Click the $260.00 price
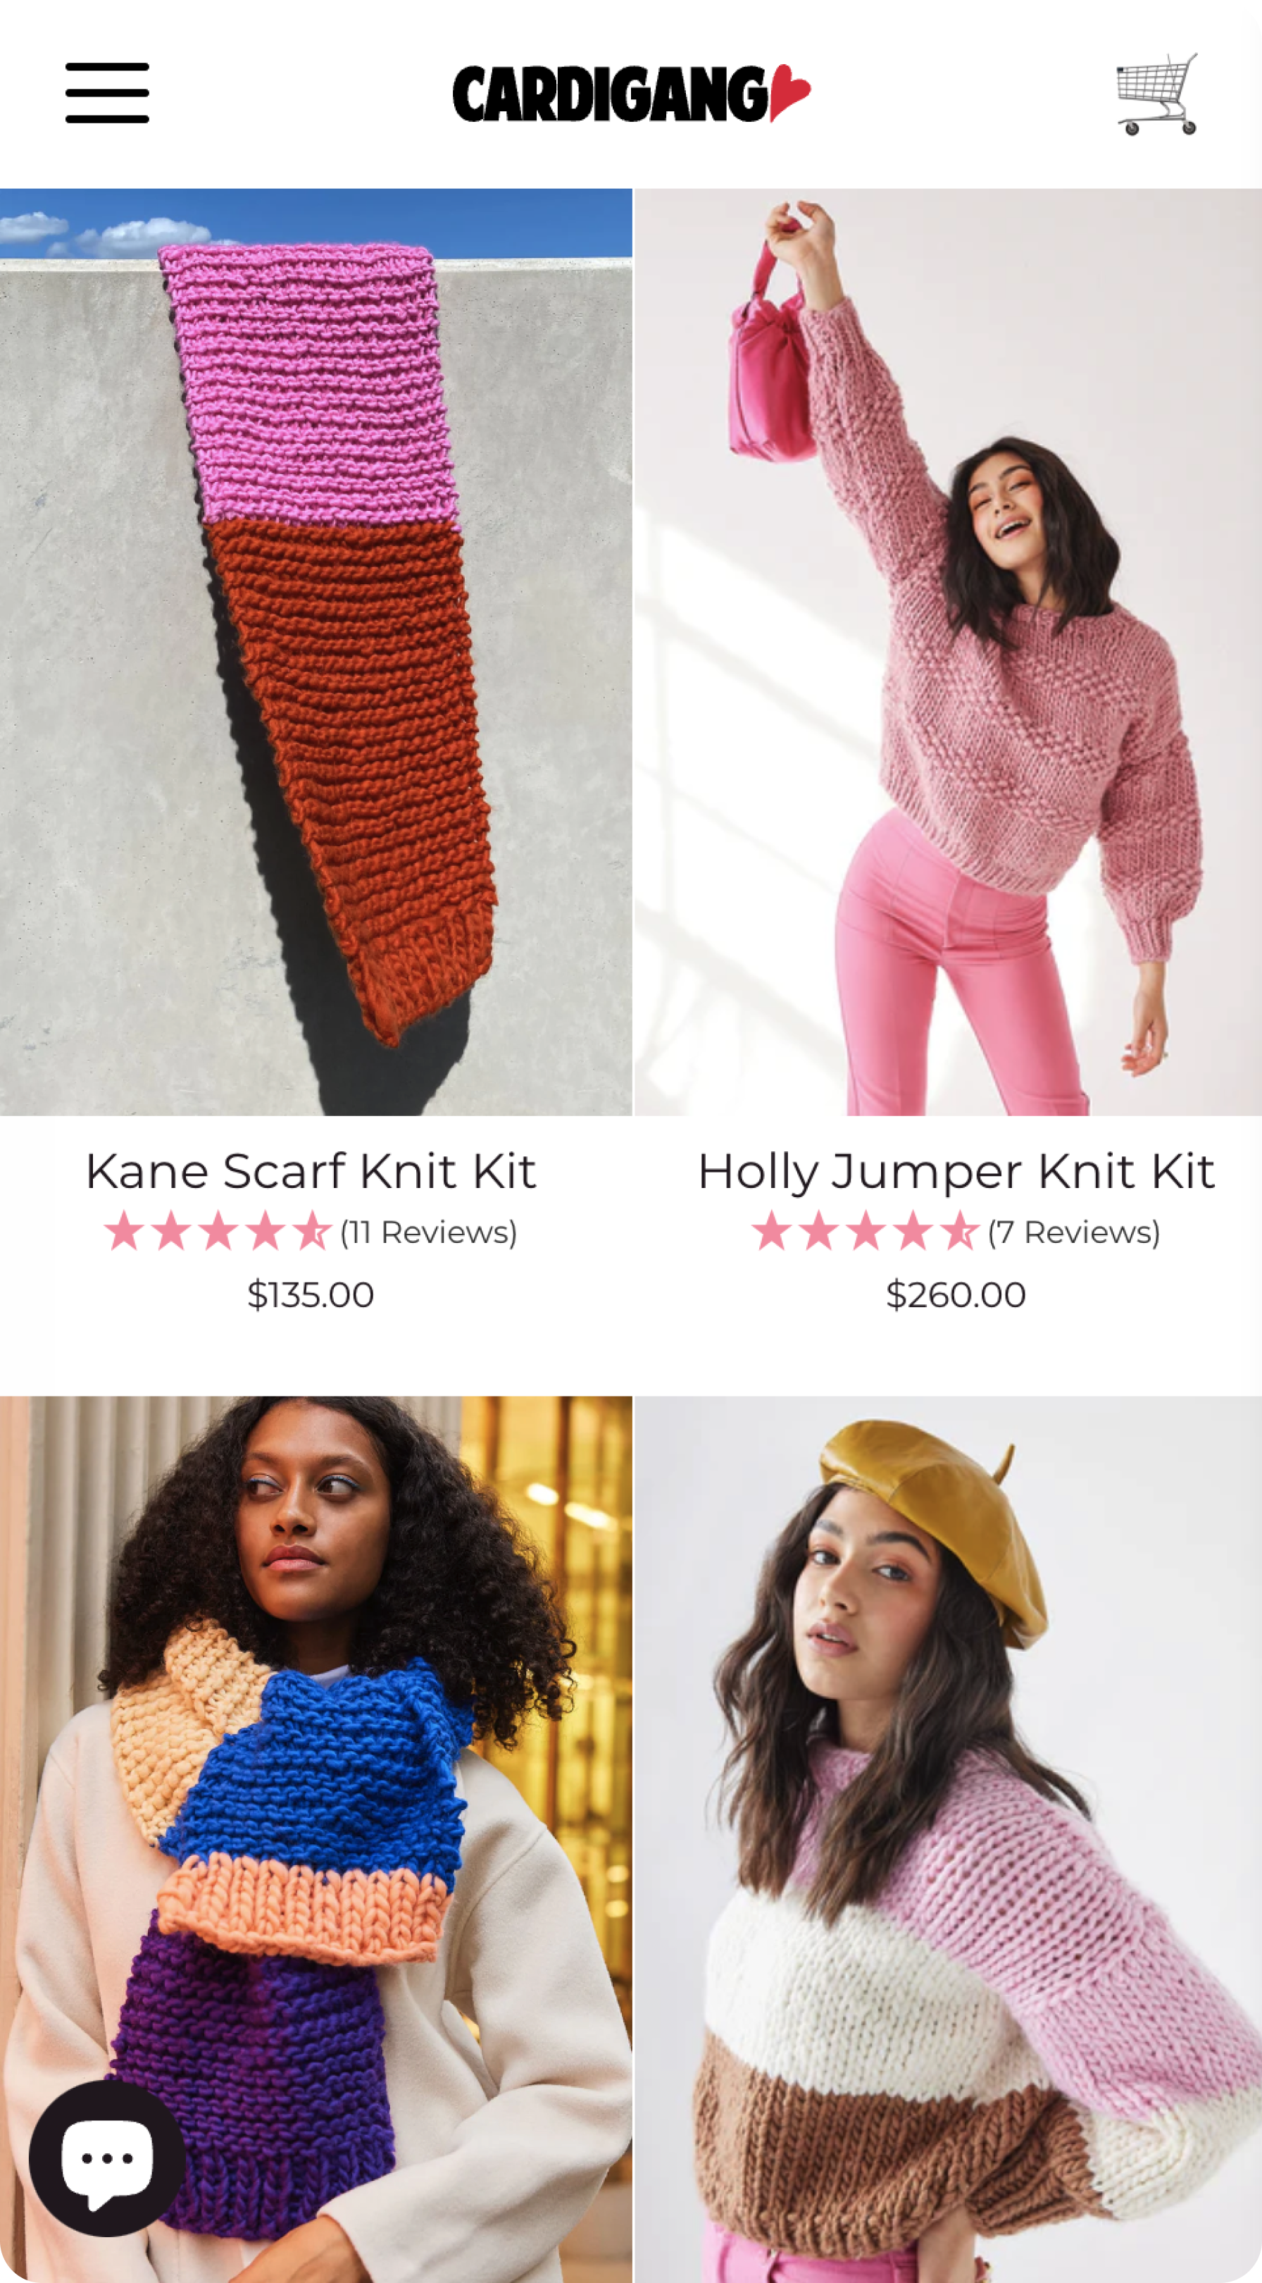This screenshot has width=1262, height=2283. click(x=956, y=1295)
